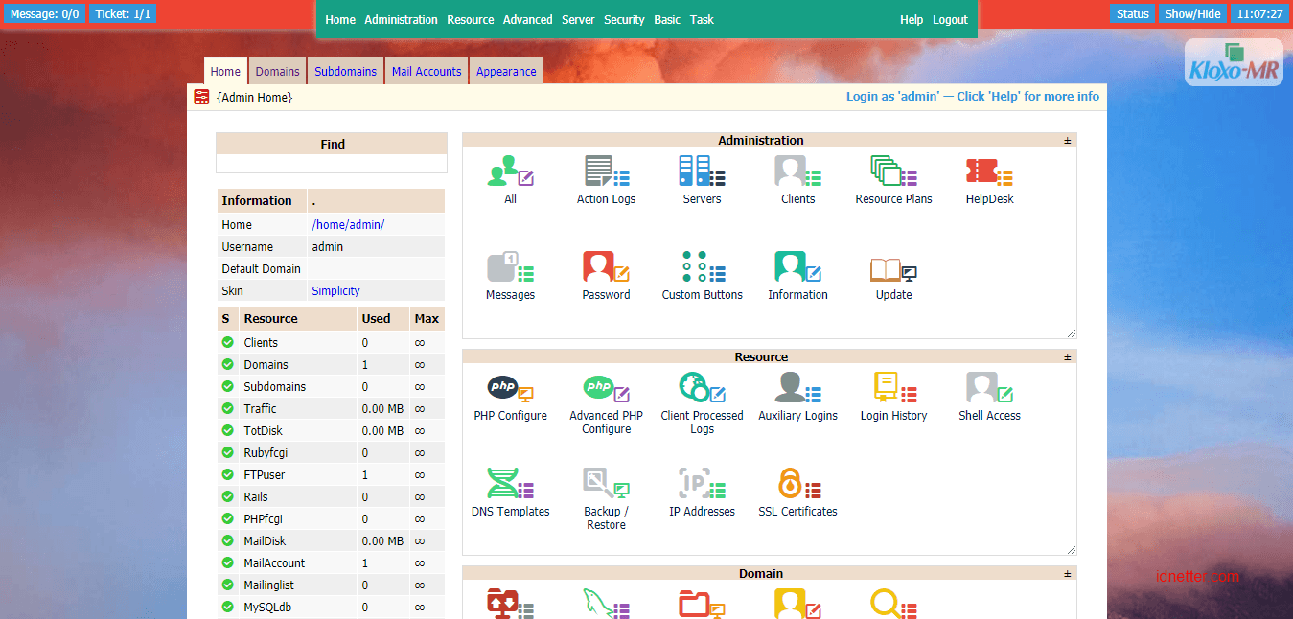Open the HelpDesk icon
Viewport: 1293px width, 619px height.
989,172
